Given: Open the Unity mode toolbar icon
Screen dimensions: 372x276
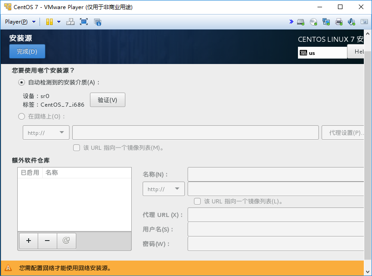Looking at the screenshot, I should (98, 22).
